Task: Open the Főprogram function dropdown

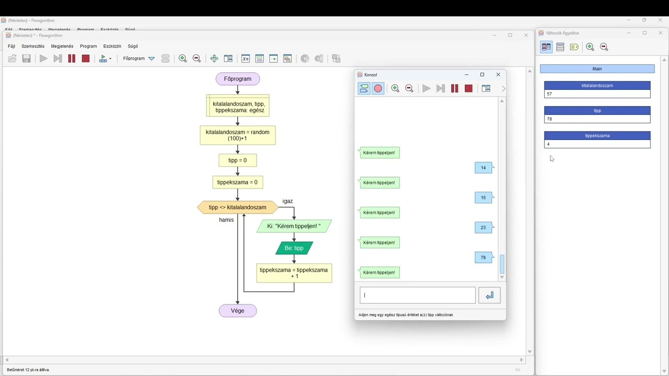Action: (152, 58)
